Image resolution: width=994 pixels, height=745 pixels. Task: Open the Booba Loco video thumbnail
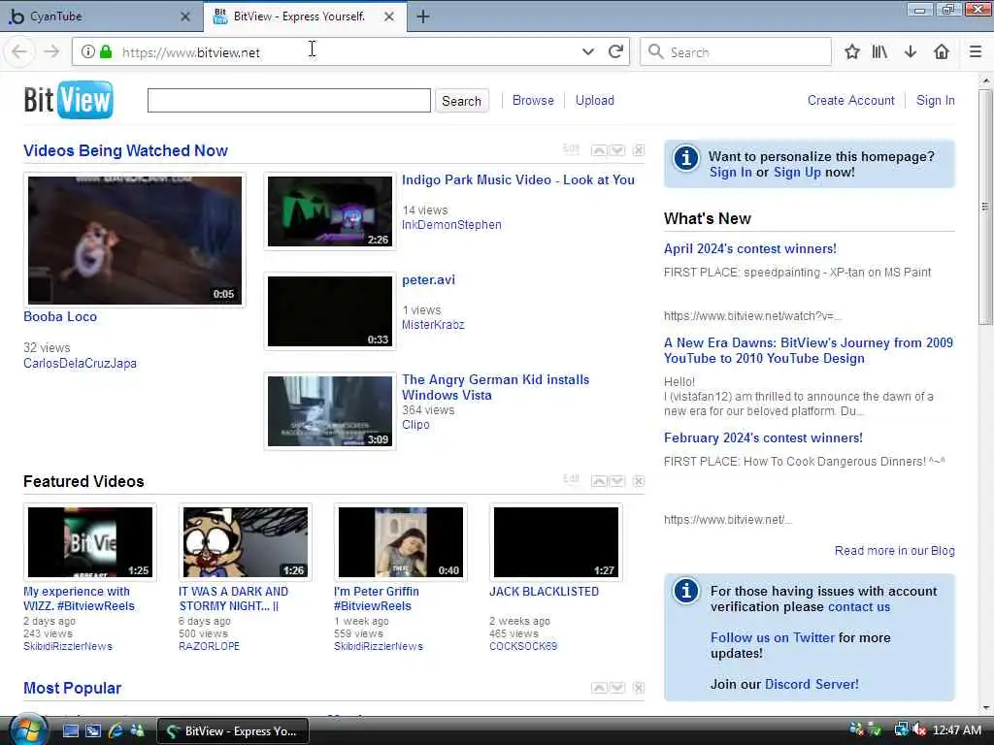[x=134, y=241]
